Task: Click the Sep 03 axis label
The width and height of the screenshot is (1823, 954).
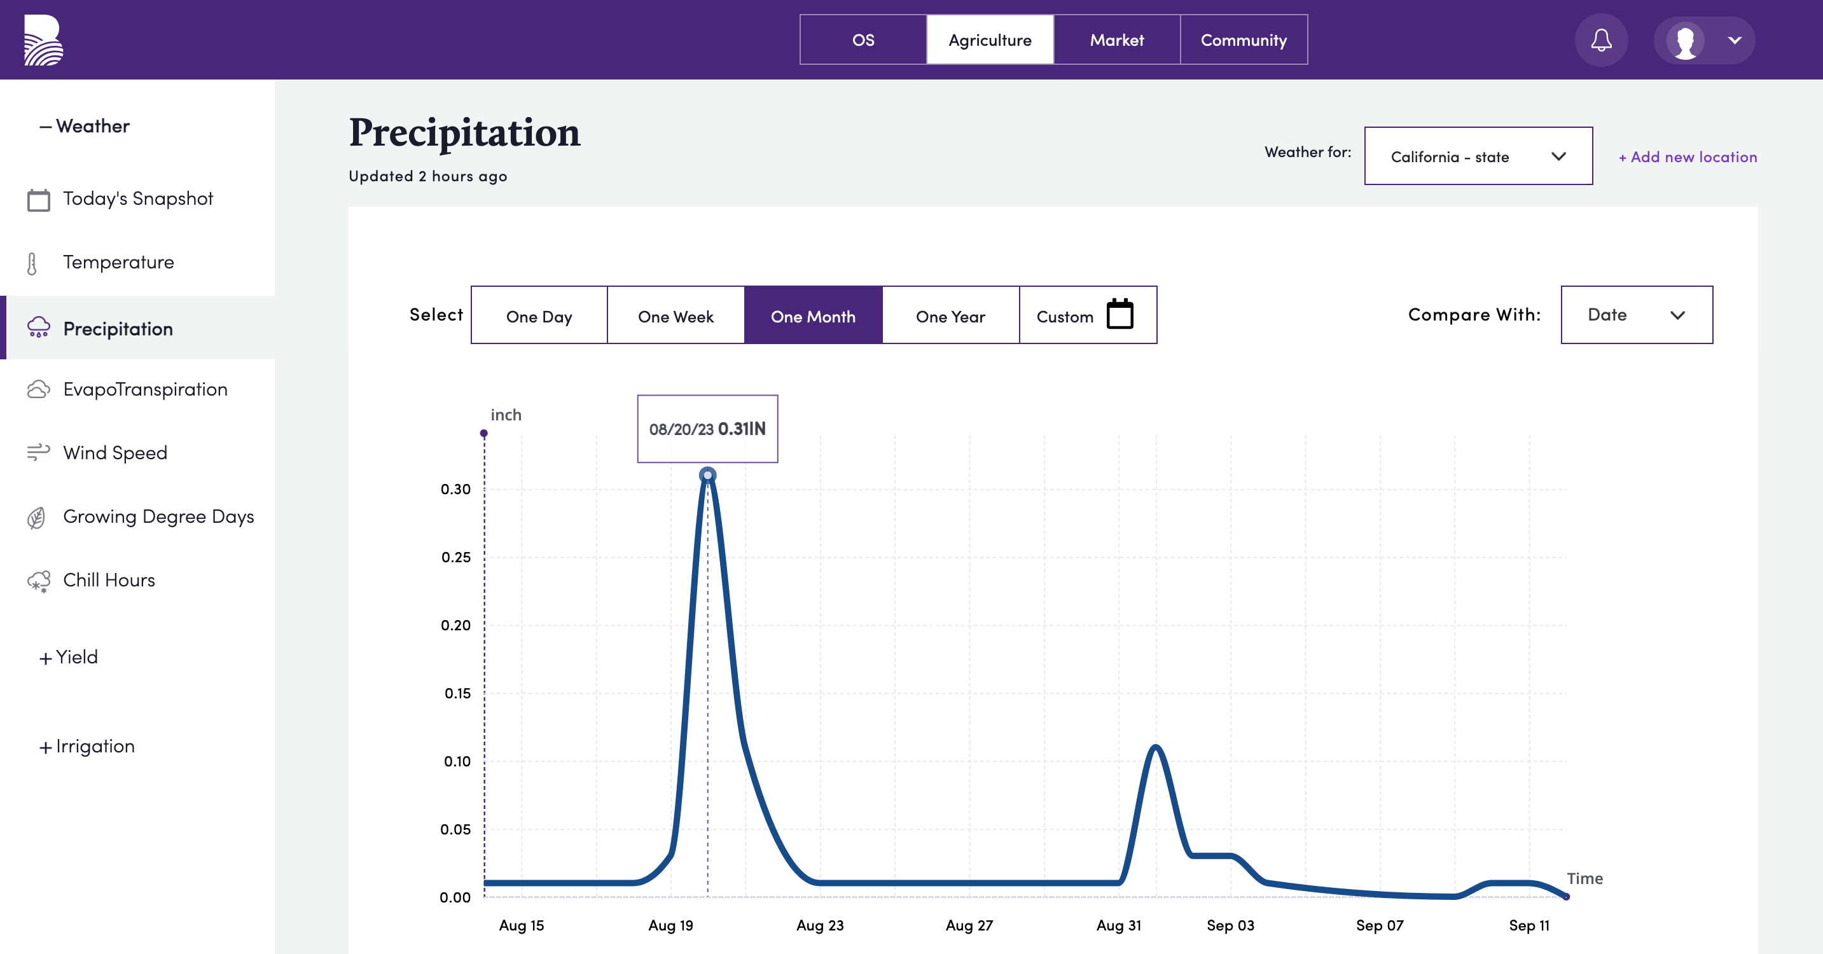Action: [1230, 925]
